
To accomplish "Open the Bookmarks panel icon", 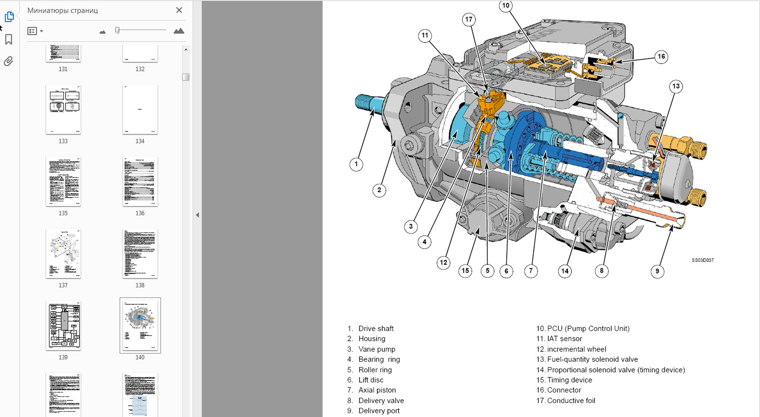I will pyautogui.click(x=9, y=40).
